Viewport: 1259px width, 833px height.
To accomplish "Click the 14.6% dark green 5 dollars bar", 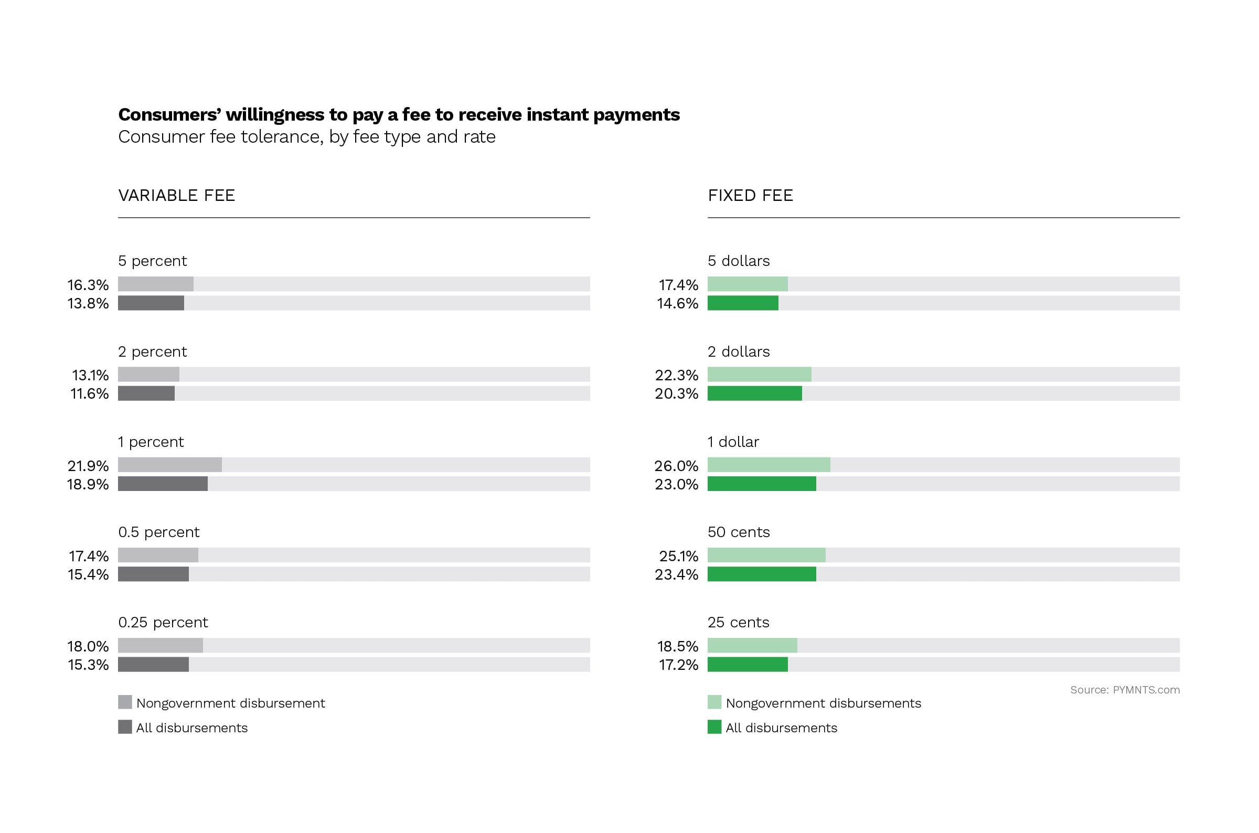I will 743,303.
